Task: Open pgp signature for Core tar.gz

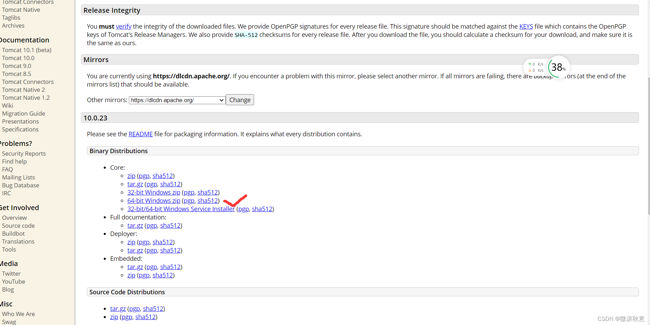Action: pos(152,184)
